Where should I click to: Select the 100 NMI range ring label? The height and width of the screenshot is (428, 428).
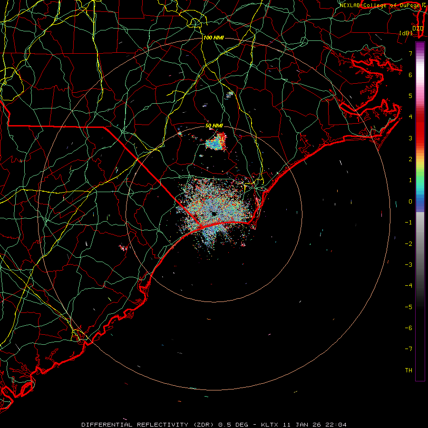pyautogui.click(x=214, y=38)
